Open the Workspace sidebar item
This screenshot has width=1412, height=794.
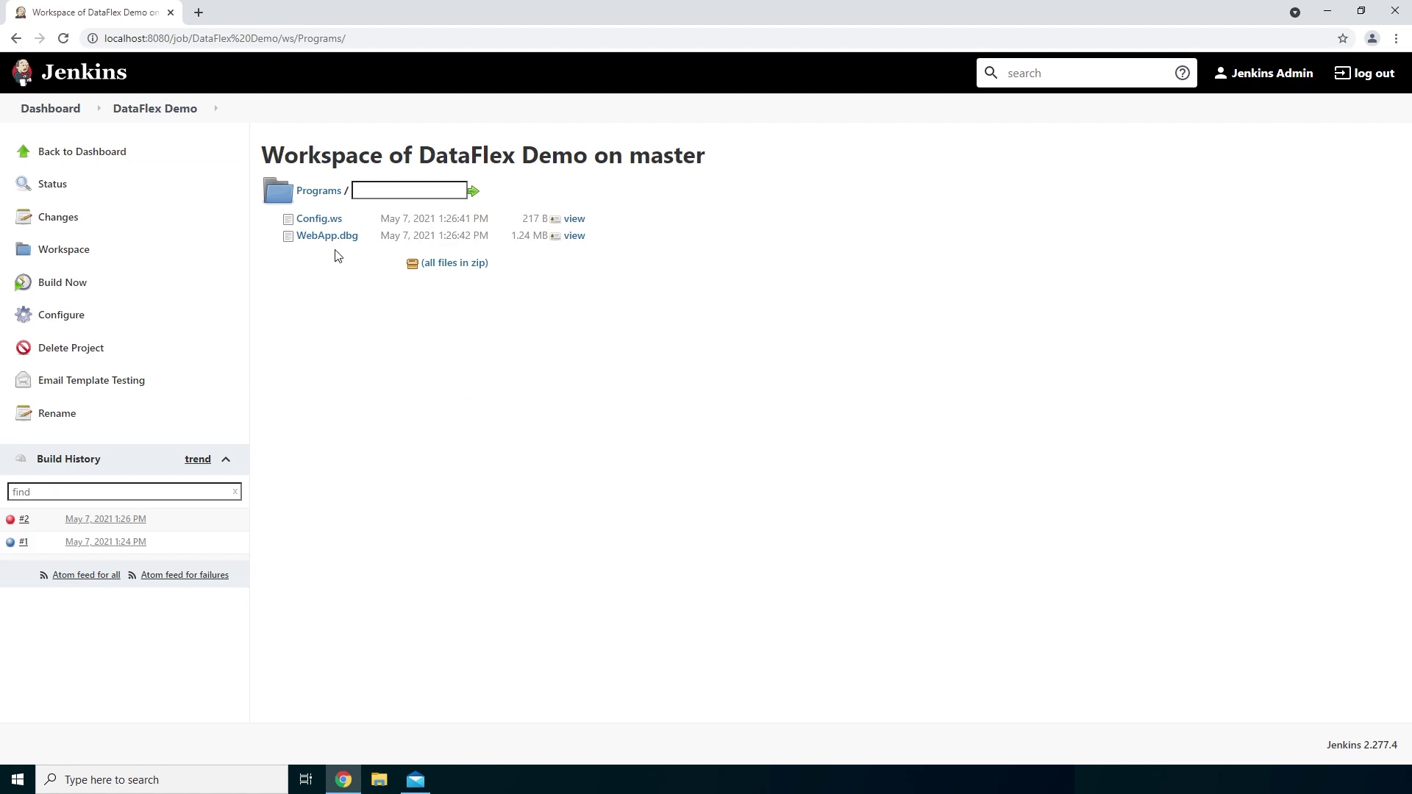click(x=63, y=249)
